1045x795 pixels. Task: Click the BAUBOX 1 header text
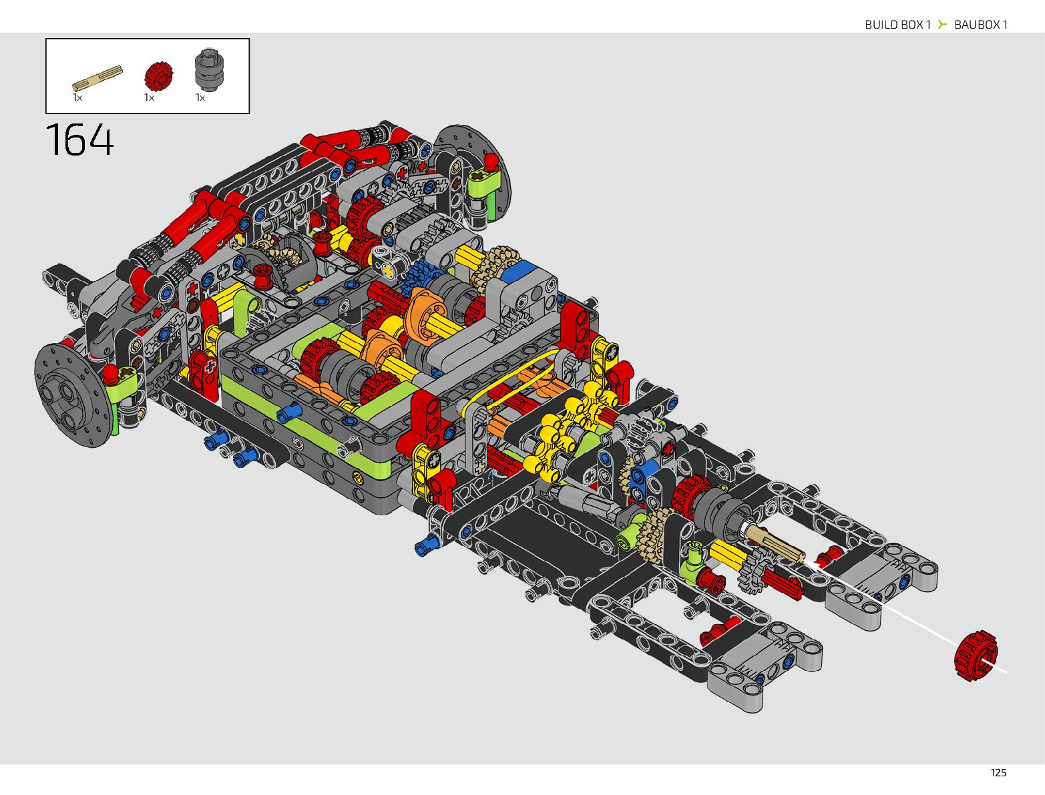click(x=980, y=25)
